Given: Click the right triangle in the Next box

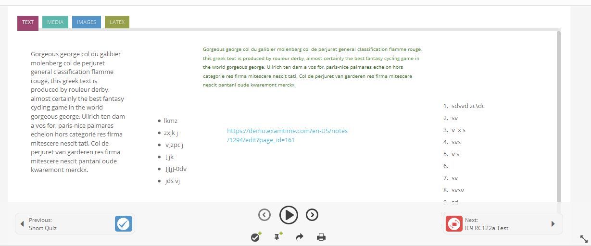Looking at the screenshot, I should 553,224.
